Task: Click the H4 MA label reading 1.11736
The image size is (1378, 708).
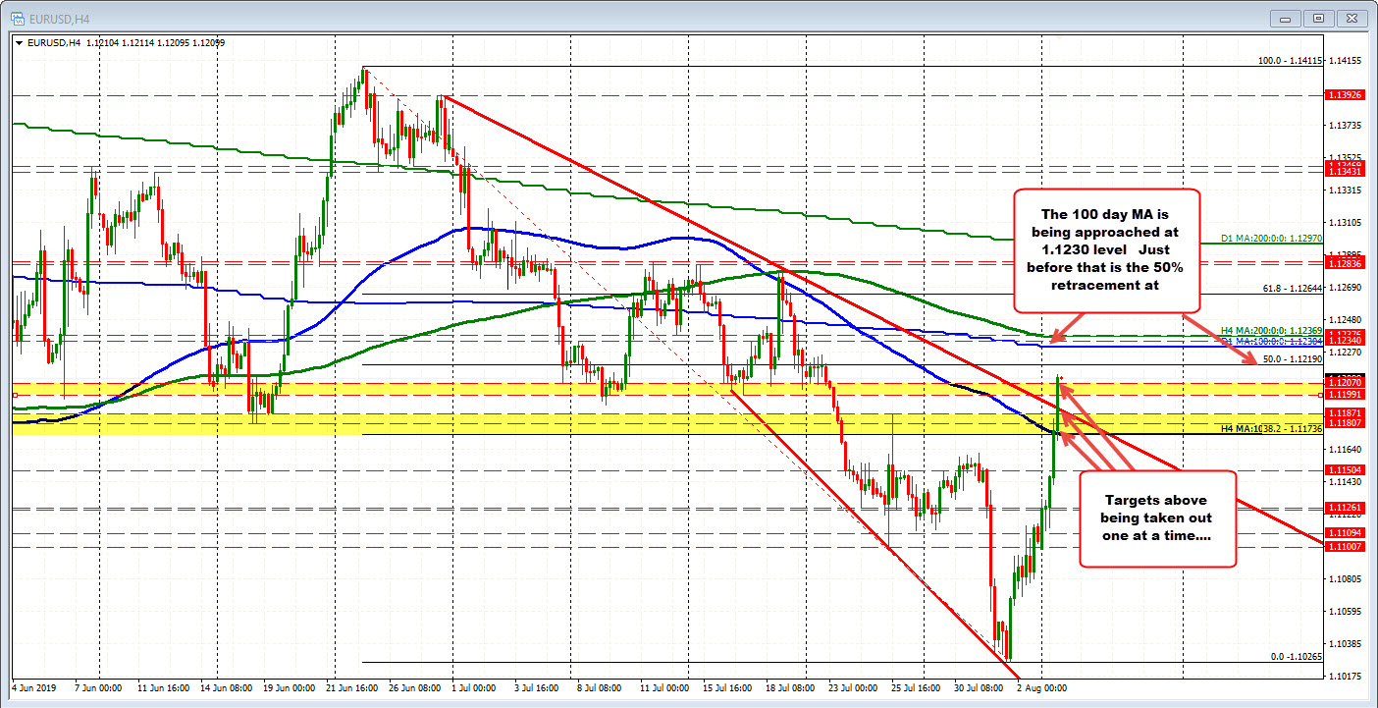Action: (x=1272, y=428)
